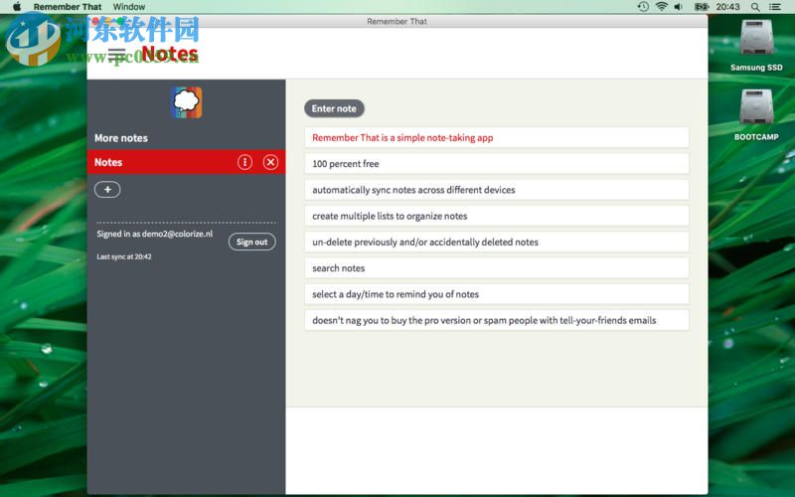The height and width of the screenshot is (497, 795).
Task: Select the Notes list in sidebar
Action: (x=186, y=162)
